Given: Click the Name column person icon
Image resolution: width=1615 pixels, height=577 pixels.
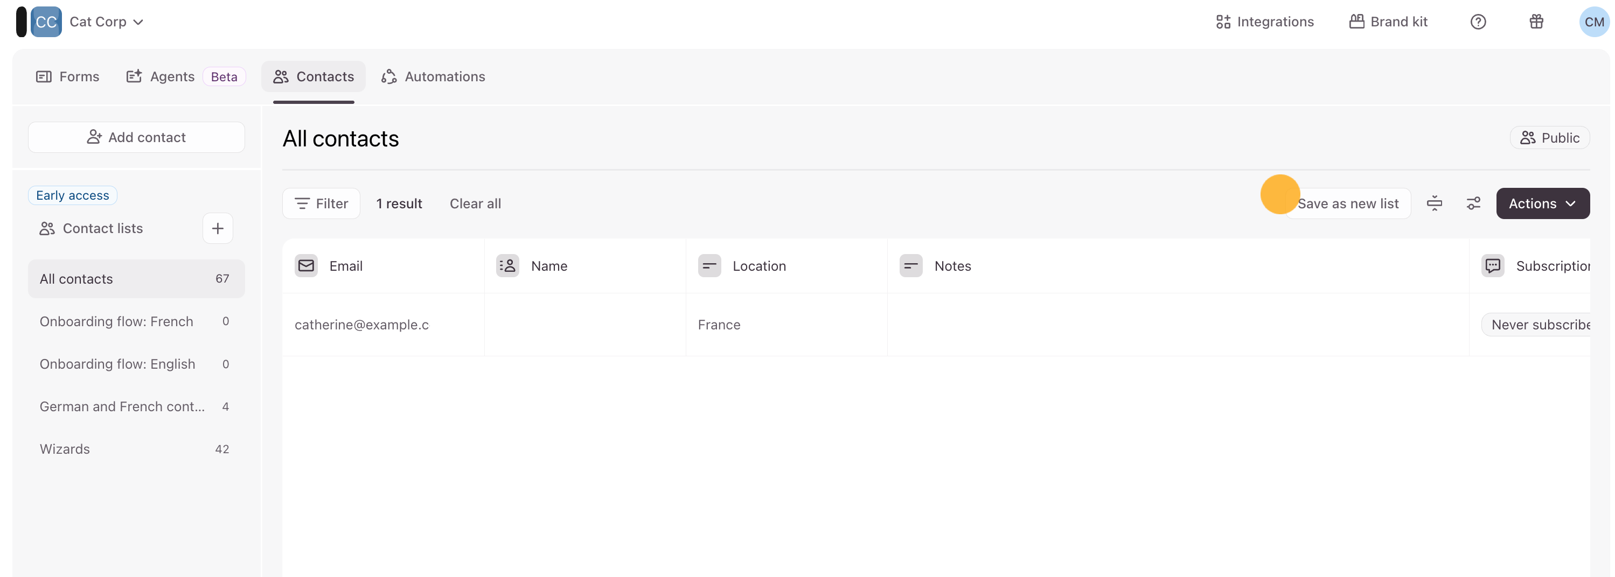Looking at the screenshot, I should coord(507,266).
